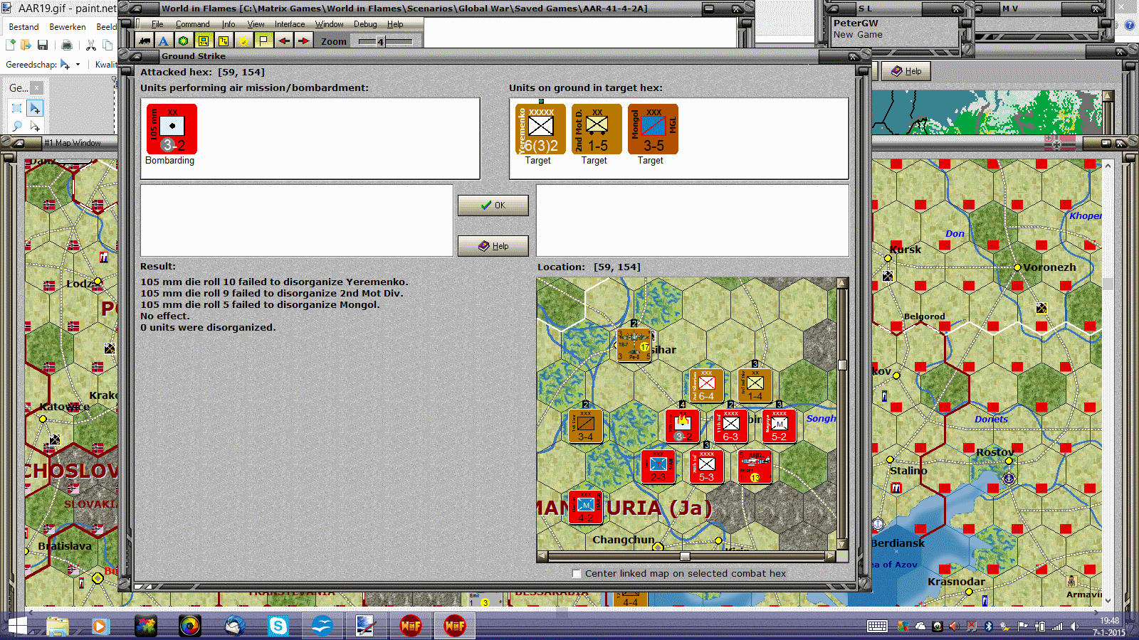Image resolution: width=1139 pixels, height=640 pixels.
Task: Click the Rostov city on the main map
Action: tap(1009, 461)
